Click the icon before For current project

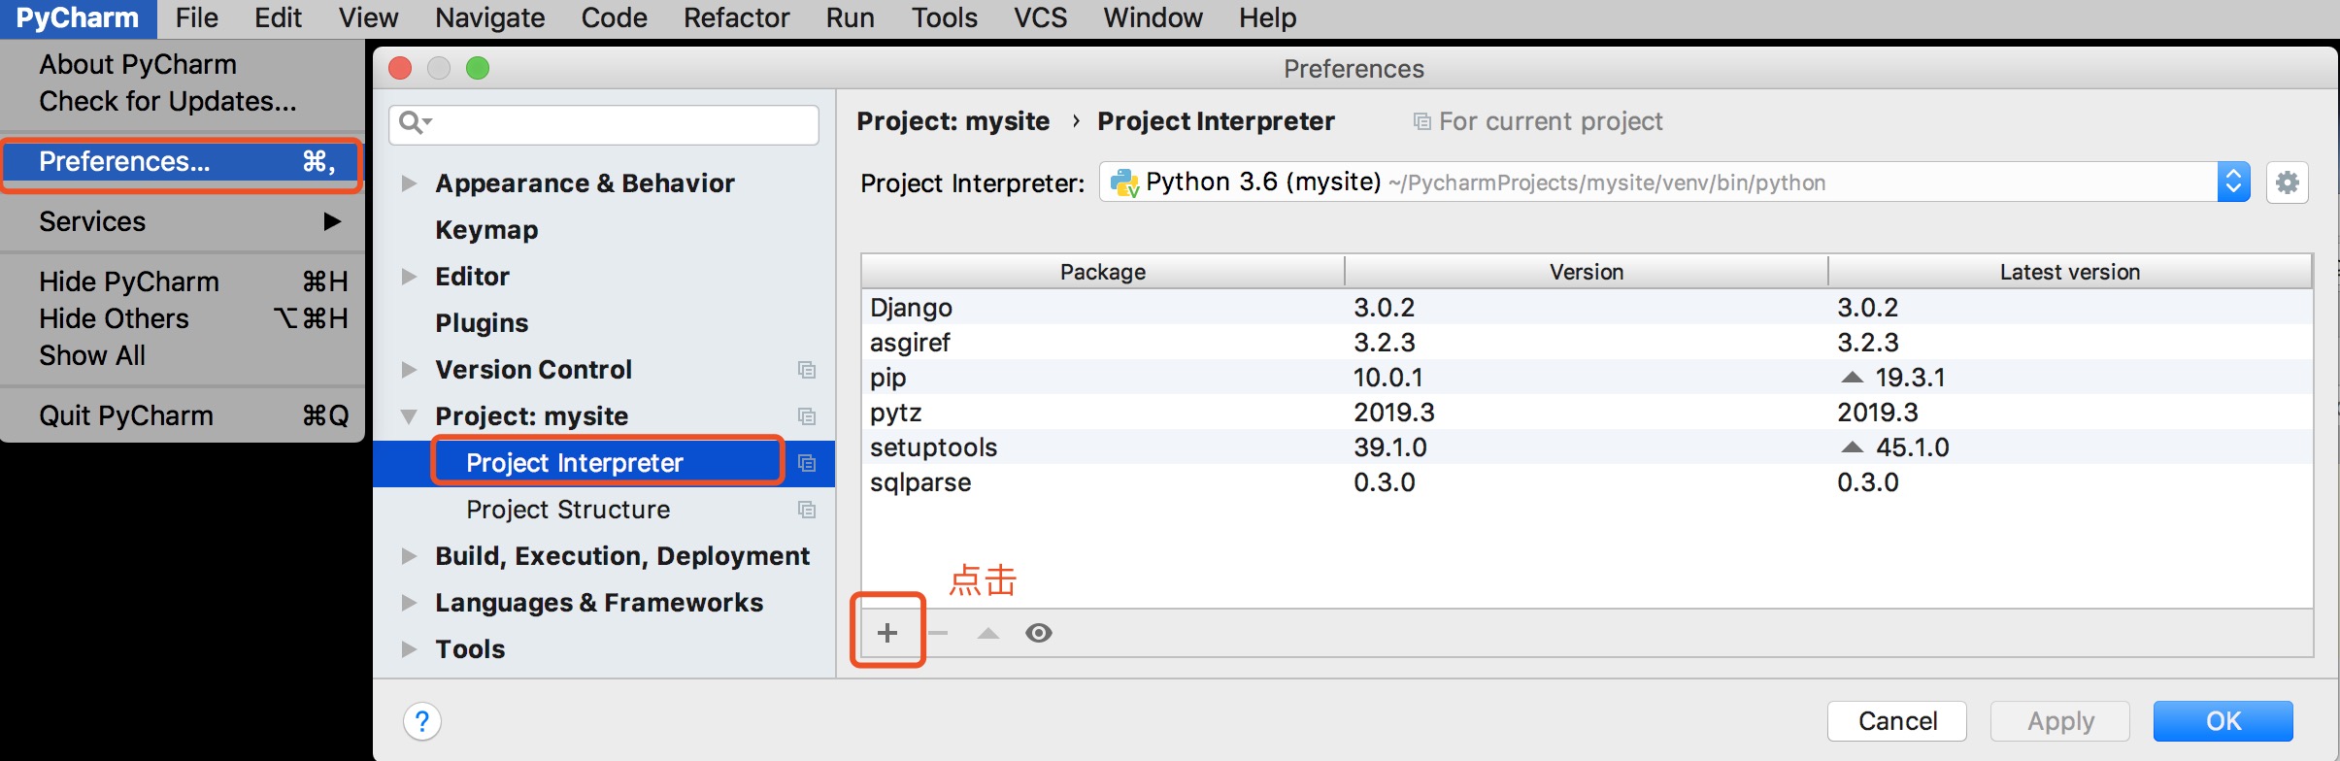pyautogui.click(x=1422, y=121)
